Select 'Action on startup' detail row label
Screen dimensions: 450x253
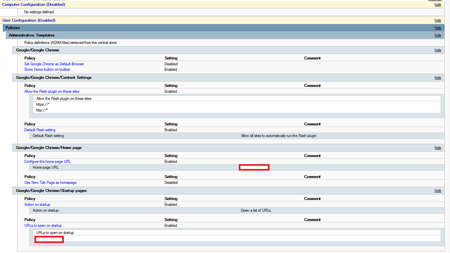pyautogui.click(x=45, y=210)
